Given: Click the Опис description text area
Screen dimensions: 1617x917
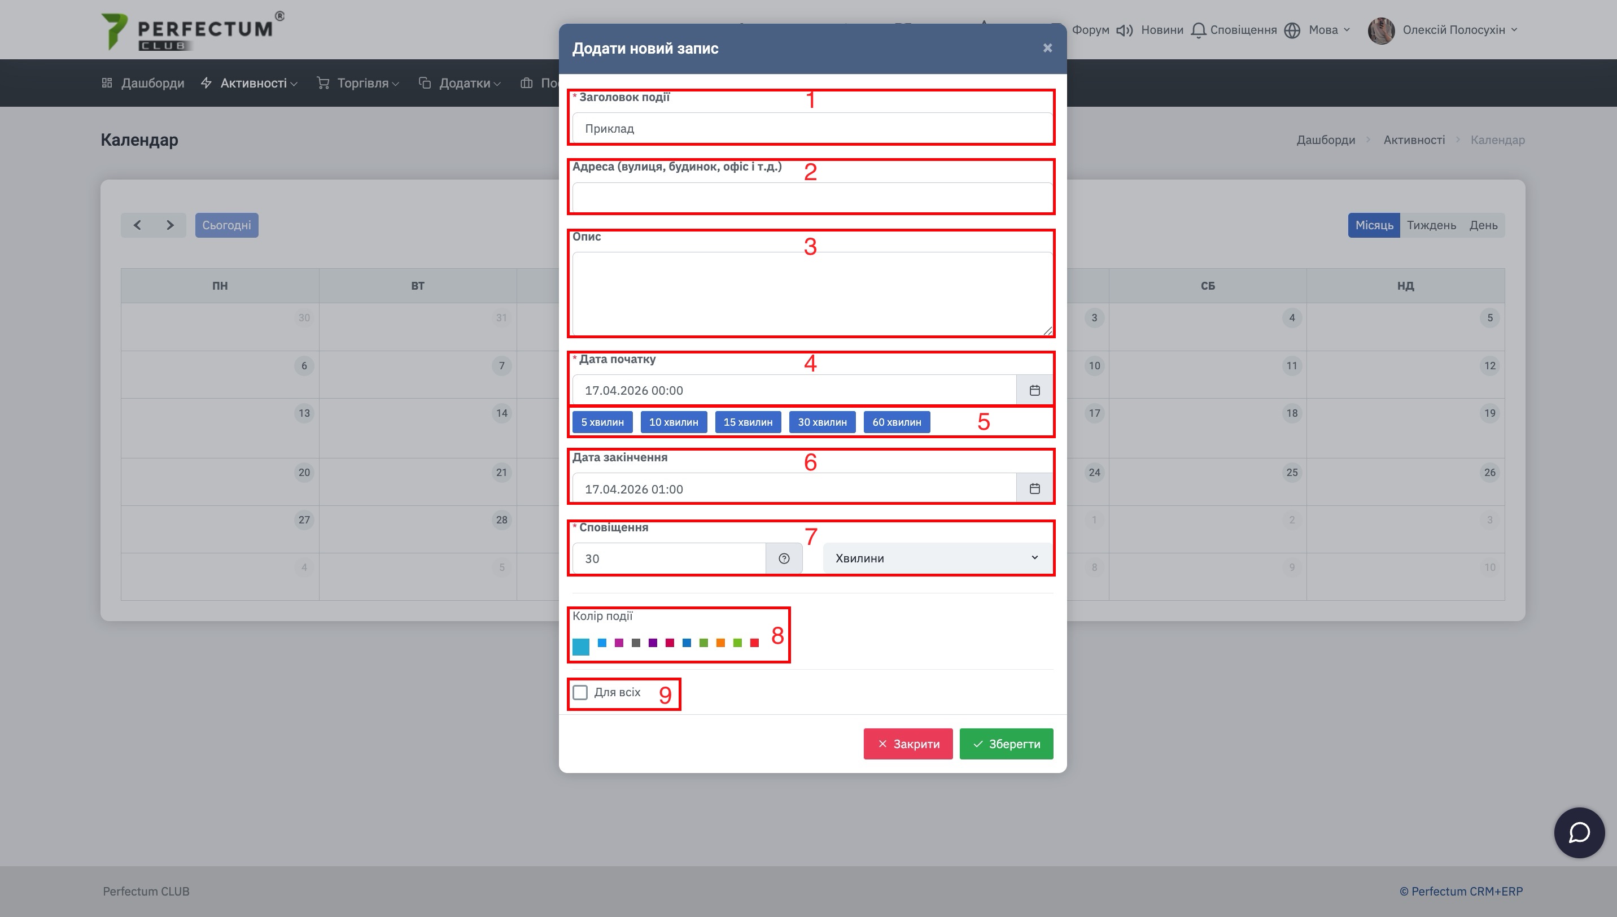Looking at the screenshot, I should (x=812, y=294).
